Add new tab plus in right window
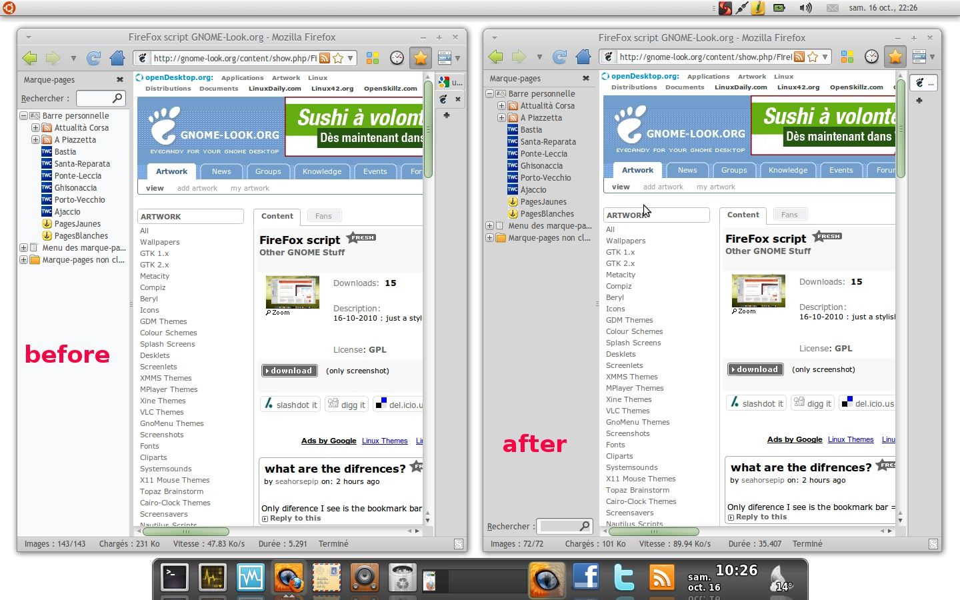This screenshot has width=960, height=600. 919,101
